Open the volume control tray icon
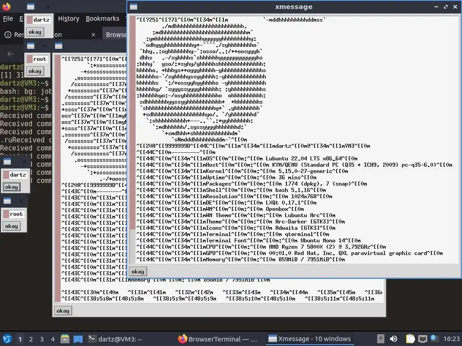The width and height of the screenshot is (462, 346). click(393, 339)
